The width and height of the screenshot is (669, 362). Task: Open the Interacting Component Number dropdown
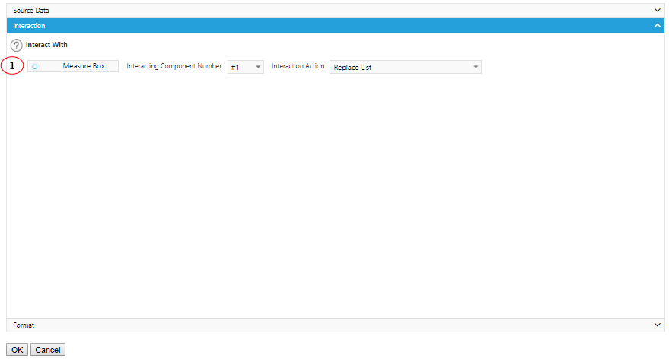point(246,67)
